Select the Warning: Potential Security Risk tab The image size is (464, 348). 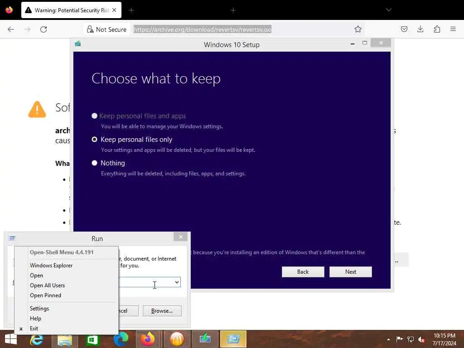(71, 10)
